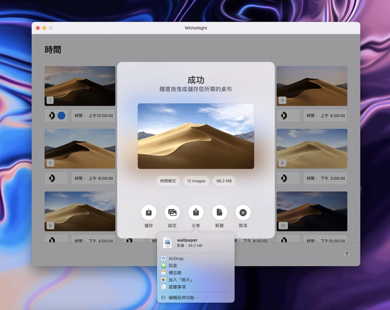Select primary circle for image 8
This screenshot has width=390, height=310.
(294, 178)
